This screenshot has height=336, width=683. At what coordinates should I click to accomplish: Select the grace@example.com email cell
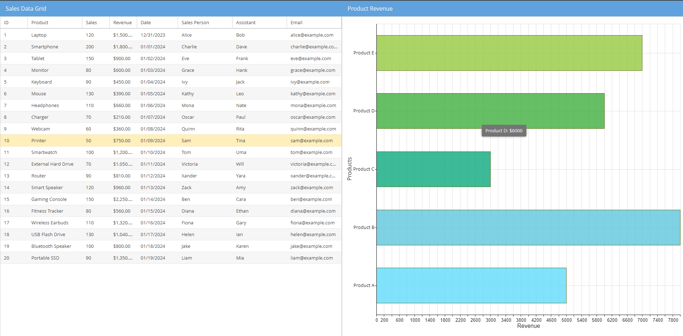pos(314,70)
